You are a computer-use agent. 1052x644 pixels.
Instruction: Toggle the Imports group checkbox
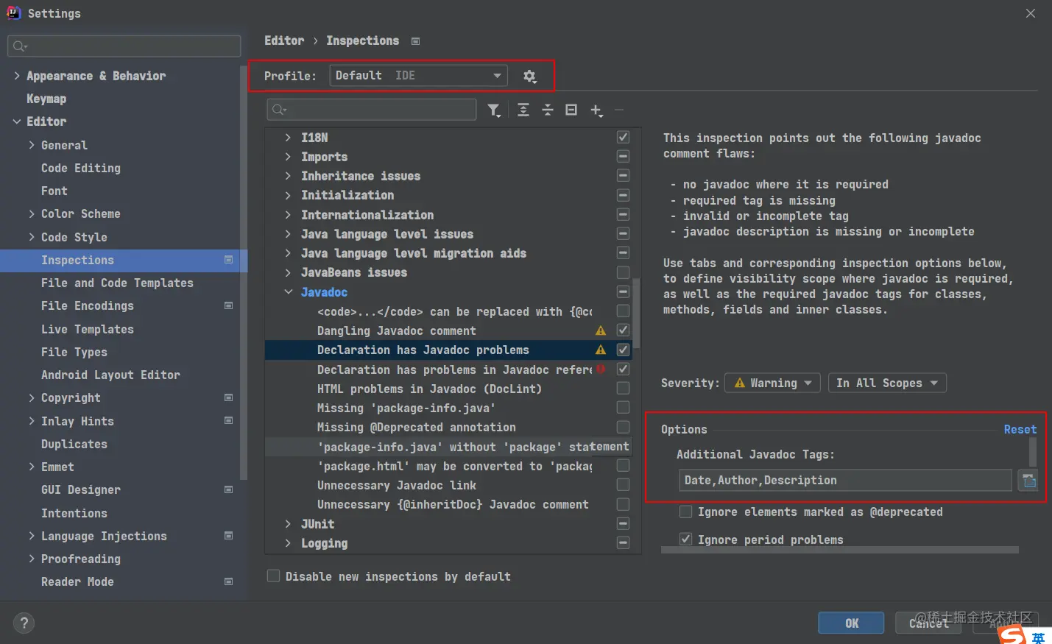pos(623,156)
